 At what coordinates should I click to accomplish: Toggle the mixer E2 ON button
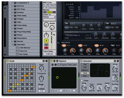coord(80,45)
